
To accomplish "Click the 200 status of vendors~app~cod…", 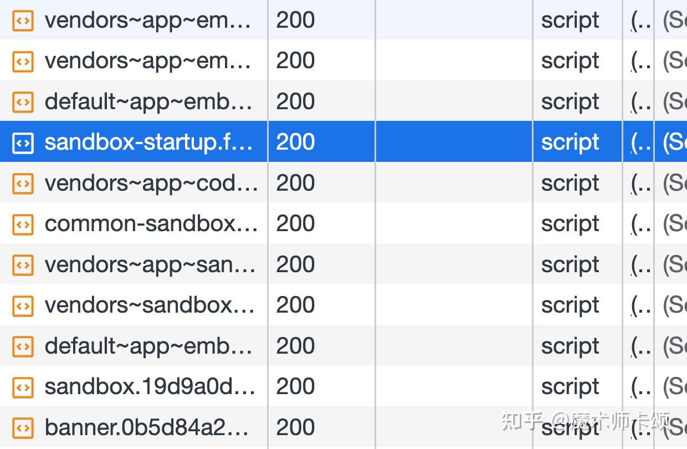I will (295, 183).
